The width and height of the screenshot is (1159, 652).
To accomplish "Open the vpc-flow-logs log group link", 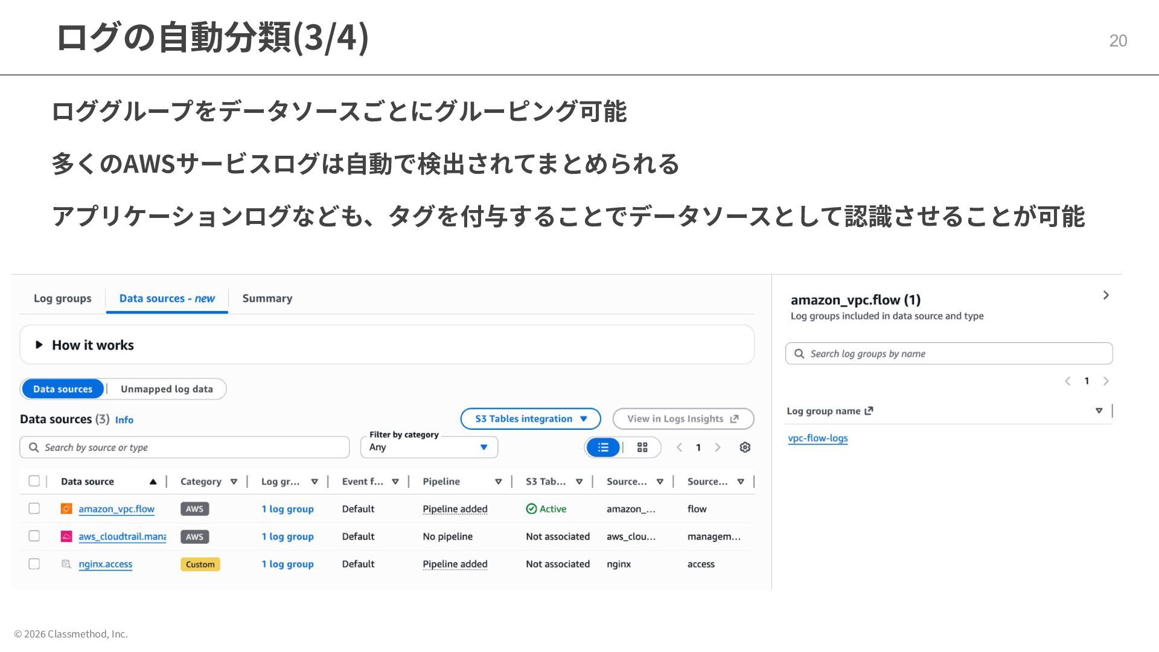I will (x=817, y=438).
